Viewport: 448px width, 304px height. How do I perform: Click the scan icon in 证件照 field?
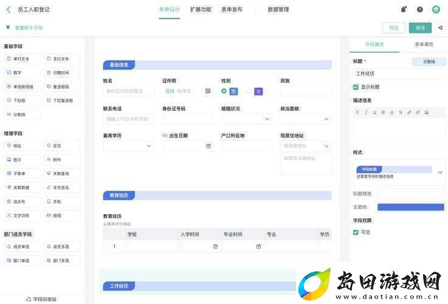point(208,91)
